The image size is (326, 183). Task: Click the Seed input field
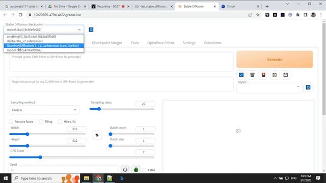click(64, 170)
